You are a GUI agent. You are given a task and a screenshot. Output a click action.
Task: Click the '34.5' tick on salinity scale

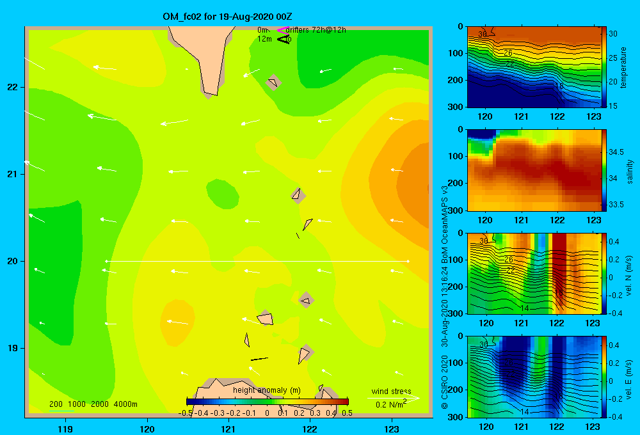[x=616, y=152]
